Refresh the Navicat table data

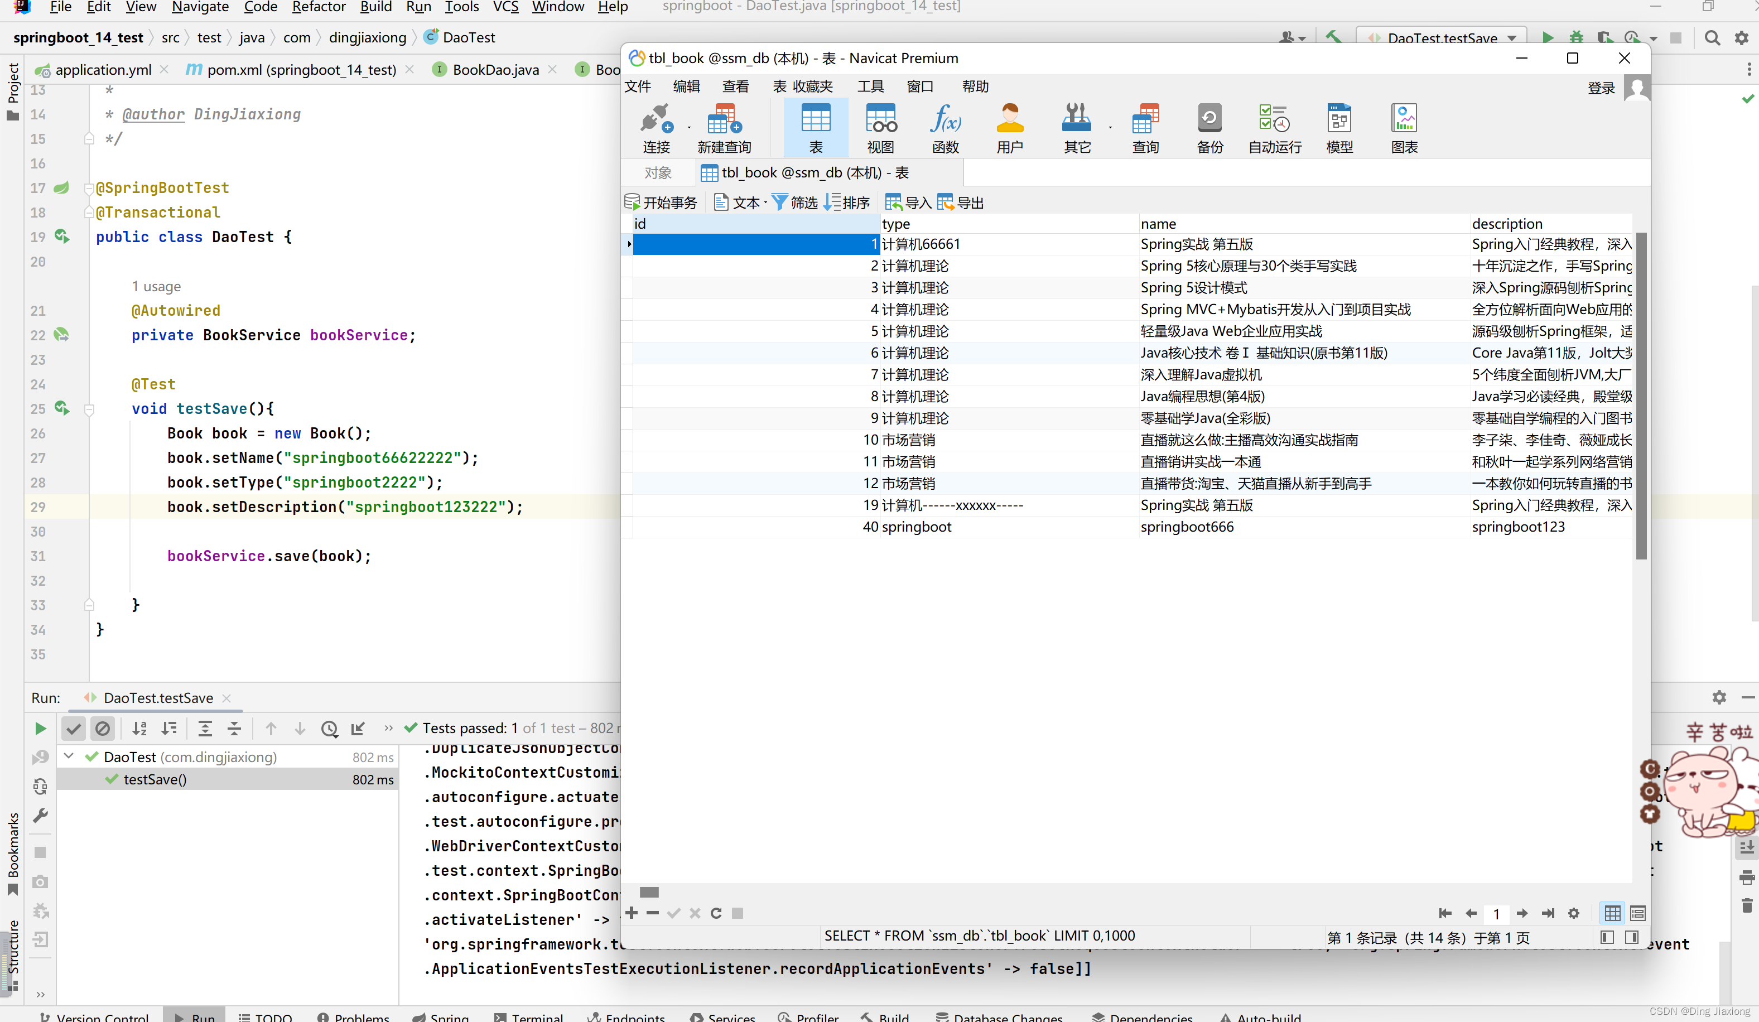[x=716, y=913]
